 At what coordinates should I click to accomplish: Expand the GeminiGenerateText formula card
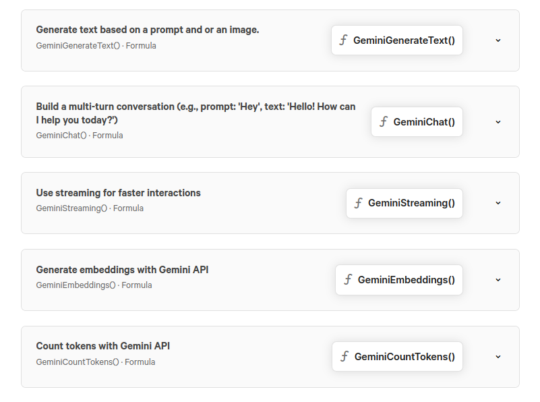498,40
